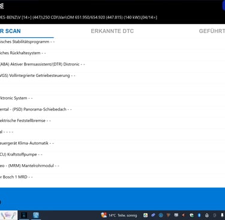Image resolution: width=225 pixels, height=220 pixels.
Task: Select the Bosch 1 MRD row
Action: click(x=112, y=177)
